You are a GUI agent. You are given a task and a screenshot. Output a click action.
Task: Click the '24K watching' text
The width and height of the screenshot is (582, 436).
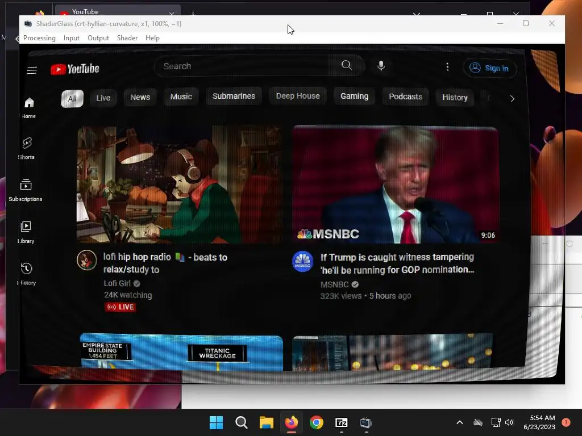(128, 295)
